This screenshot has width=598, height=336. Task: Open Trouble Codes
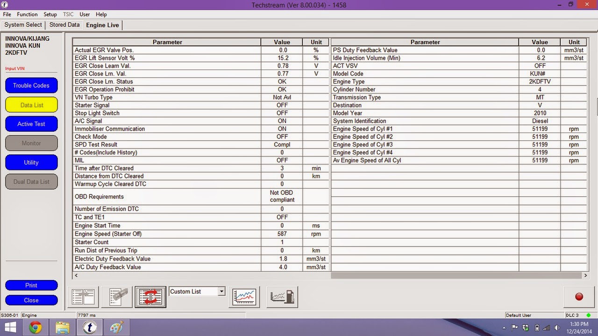point(31,85)
